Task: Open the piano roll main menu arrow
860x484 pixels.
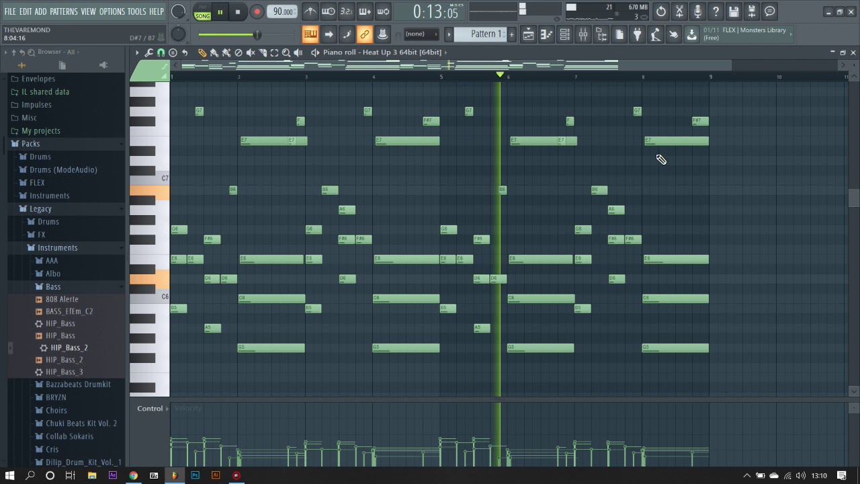Action: click(137, 52)
